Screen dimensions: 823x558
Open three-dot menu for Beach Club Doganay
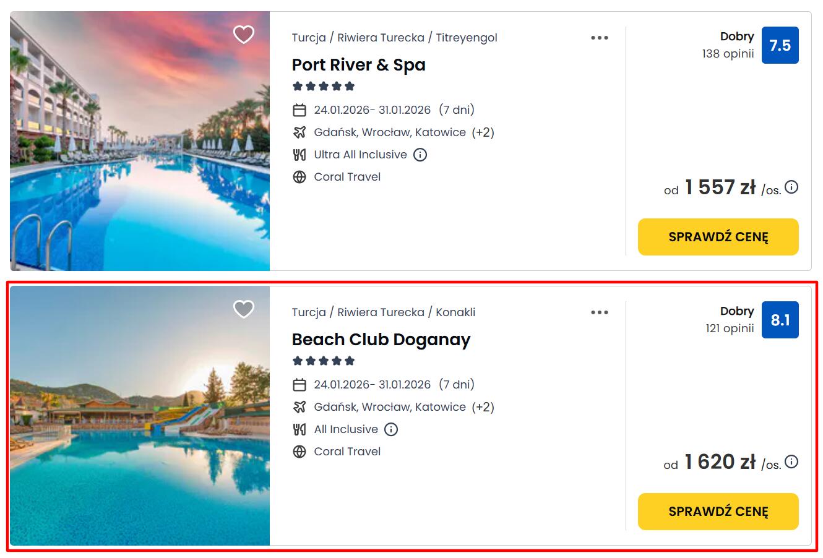[x=599, y=312]
